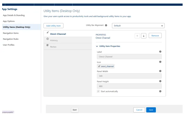Open App Details & Branding settings
The image size is (196, 118).
[x=14, y=15]
